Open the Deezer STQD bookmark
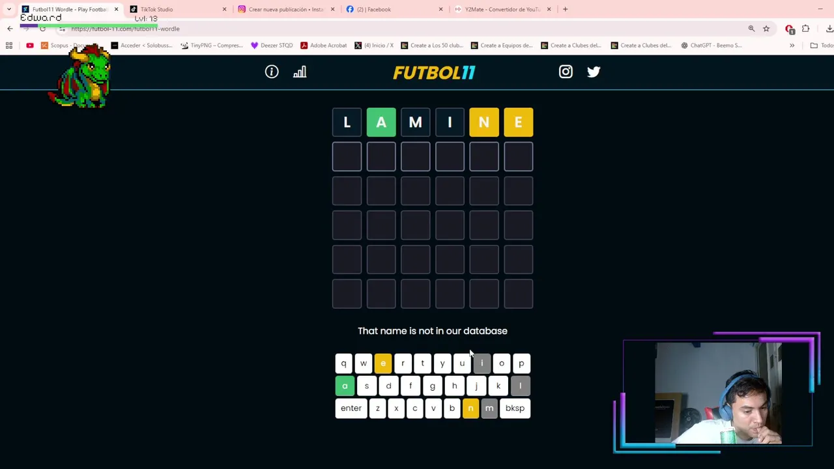The height and width of the screenshot is (469, 834). (272, 46)
